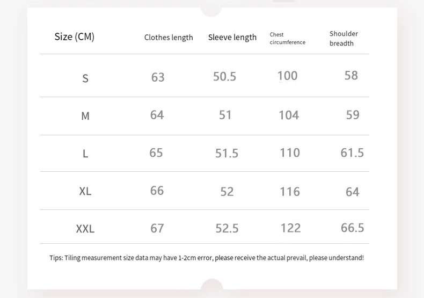Click the L size row label

tap(85, 154)
